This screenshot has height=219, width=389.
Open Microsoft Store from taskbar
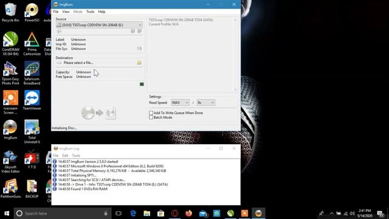click(x=160, y=214)
